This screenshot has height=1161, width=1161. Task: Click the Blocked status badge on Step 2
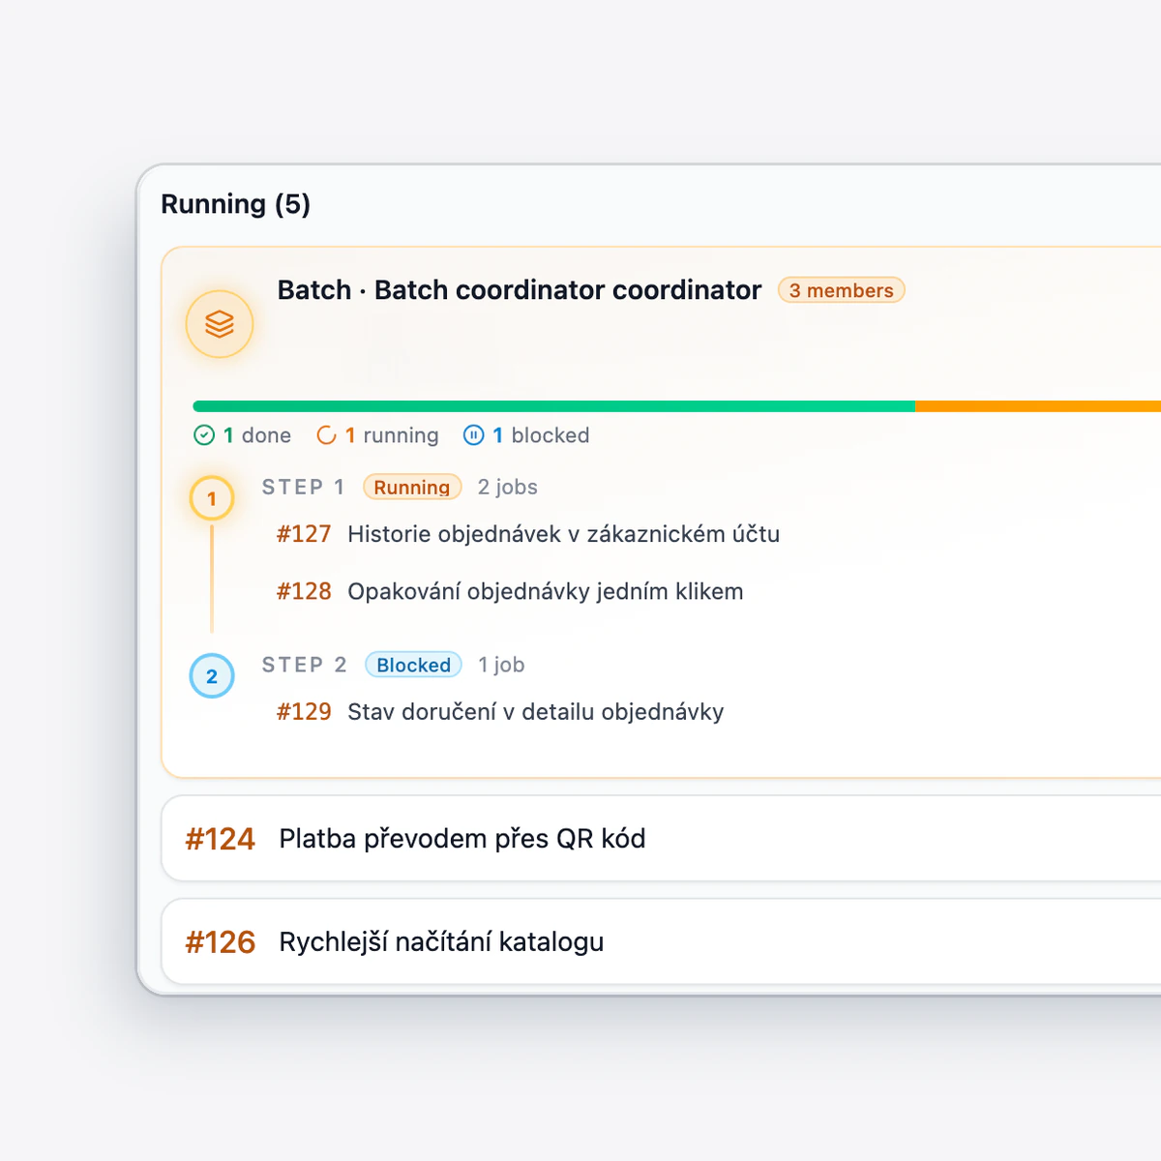413,665
